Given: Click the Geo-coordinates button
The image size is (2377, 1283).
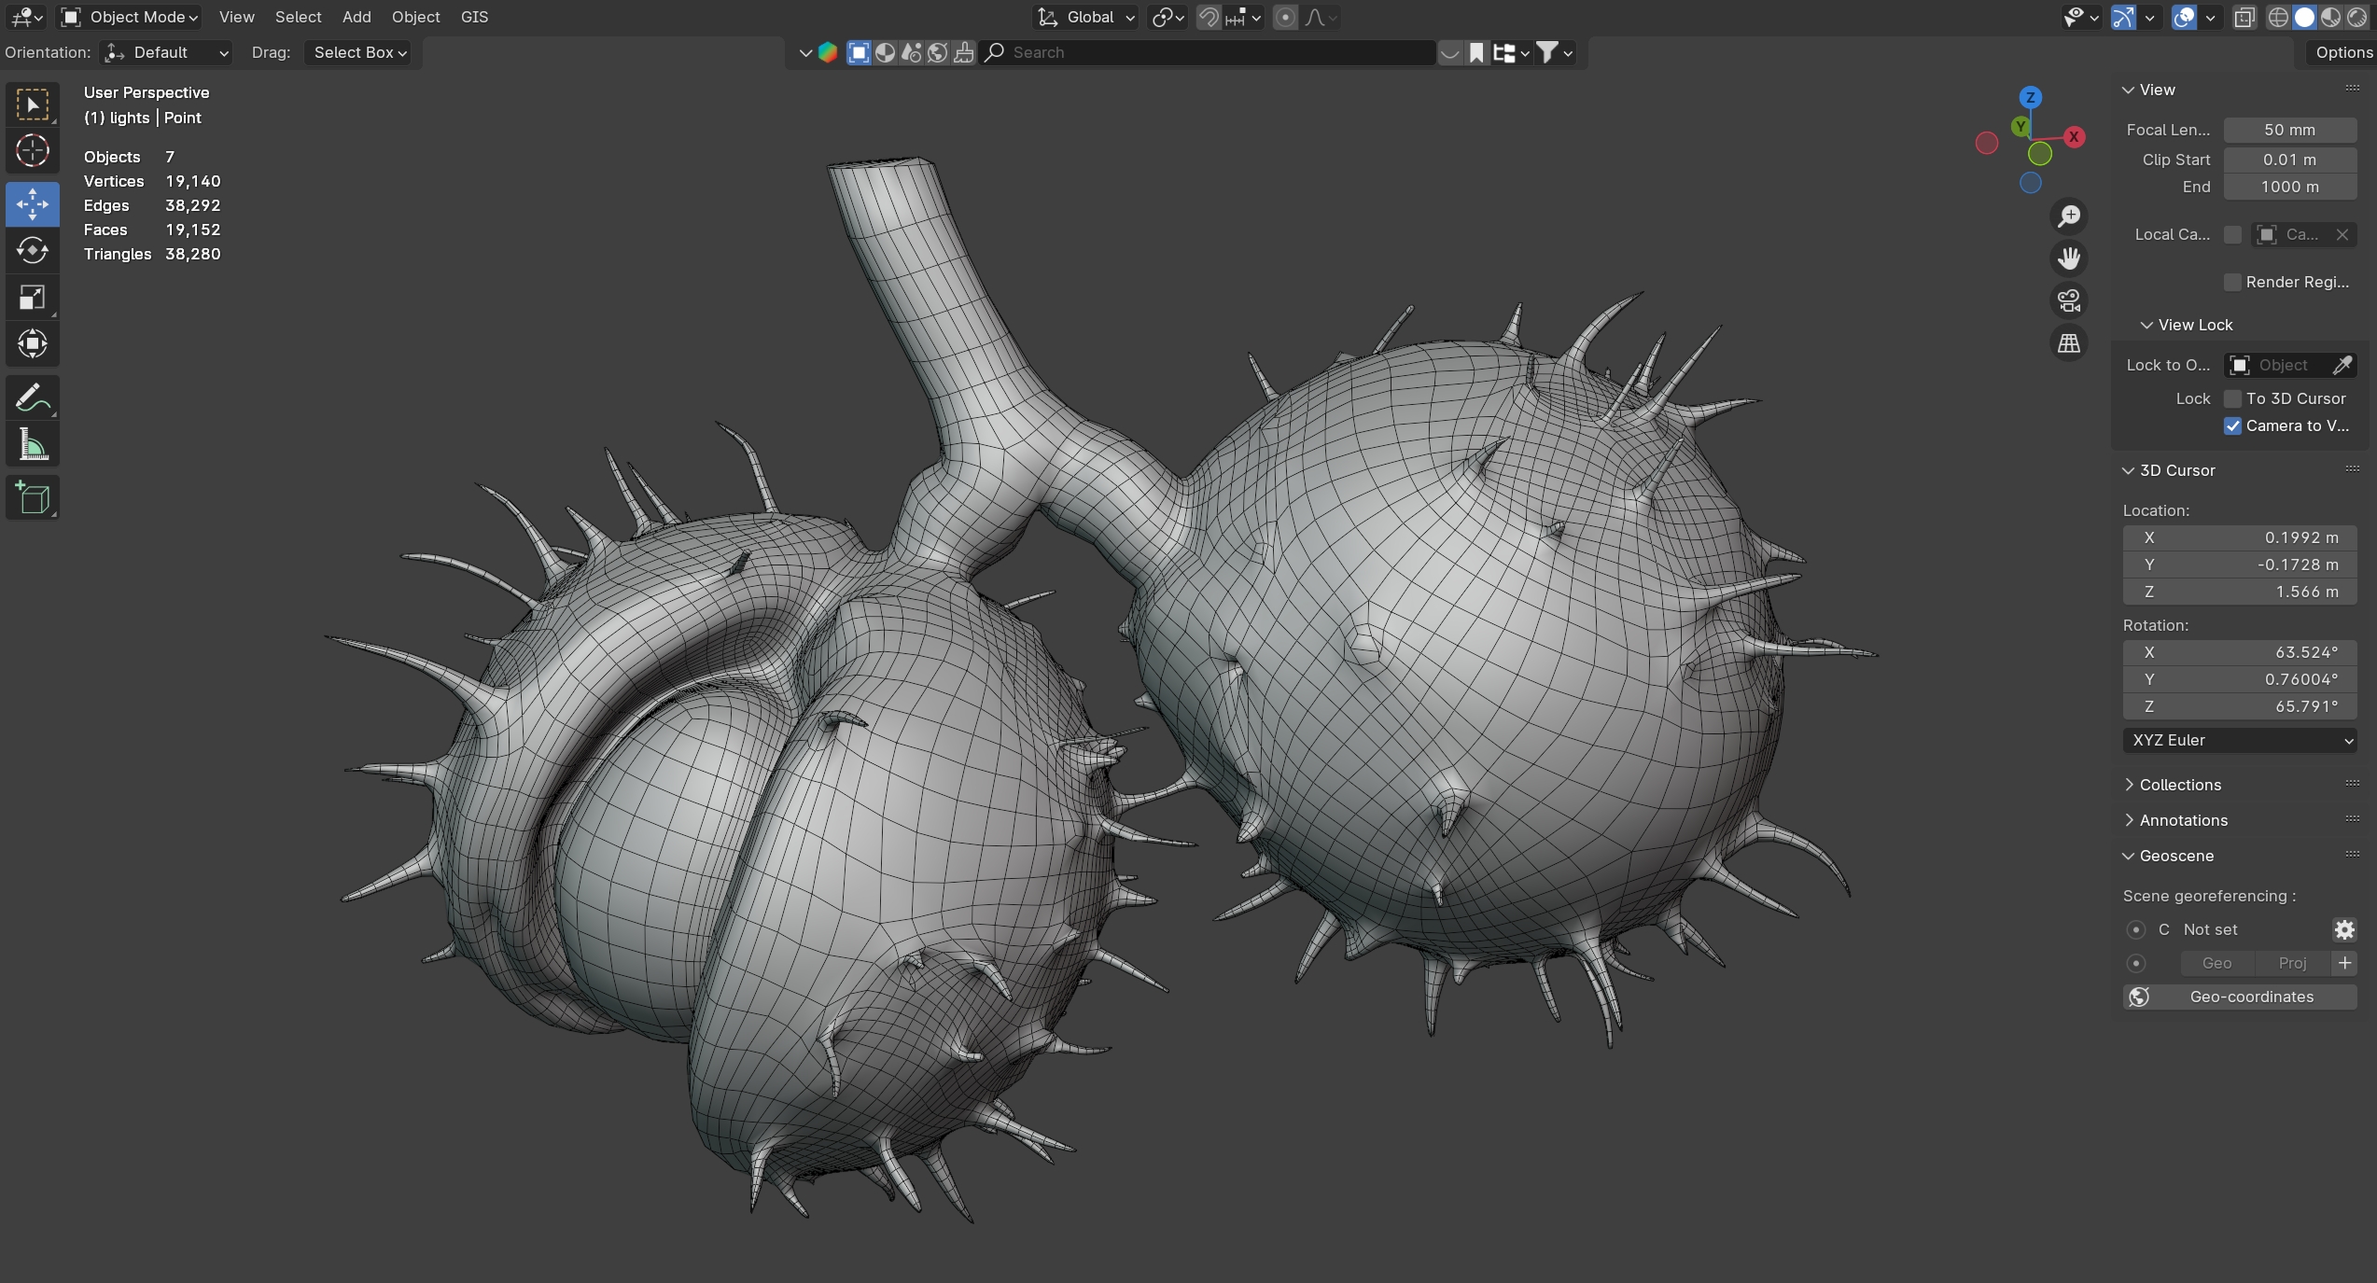Looking at the screenshot, I should pos(2239,997).
